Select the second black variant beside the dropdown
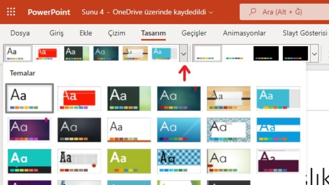329x185 pixels. [295, 54]
